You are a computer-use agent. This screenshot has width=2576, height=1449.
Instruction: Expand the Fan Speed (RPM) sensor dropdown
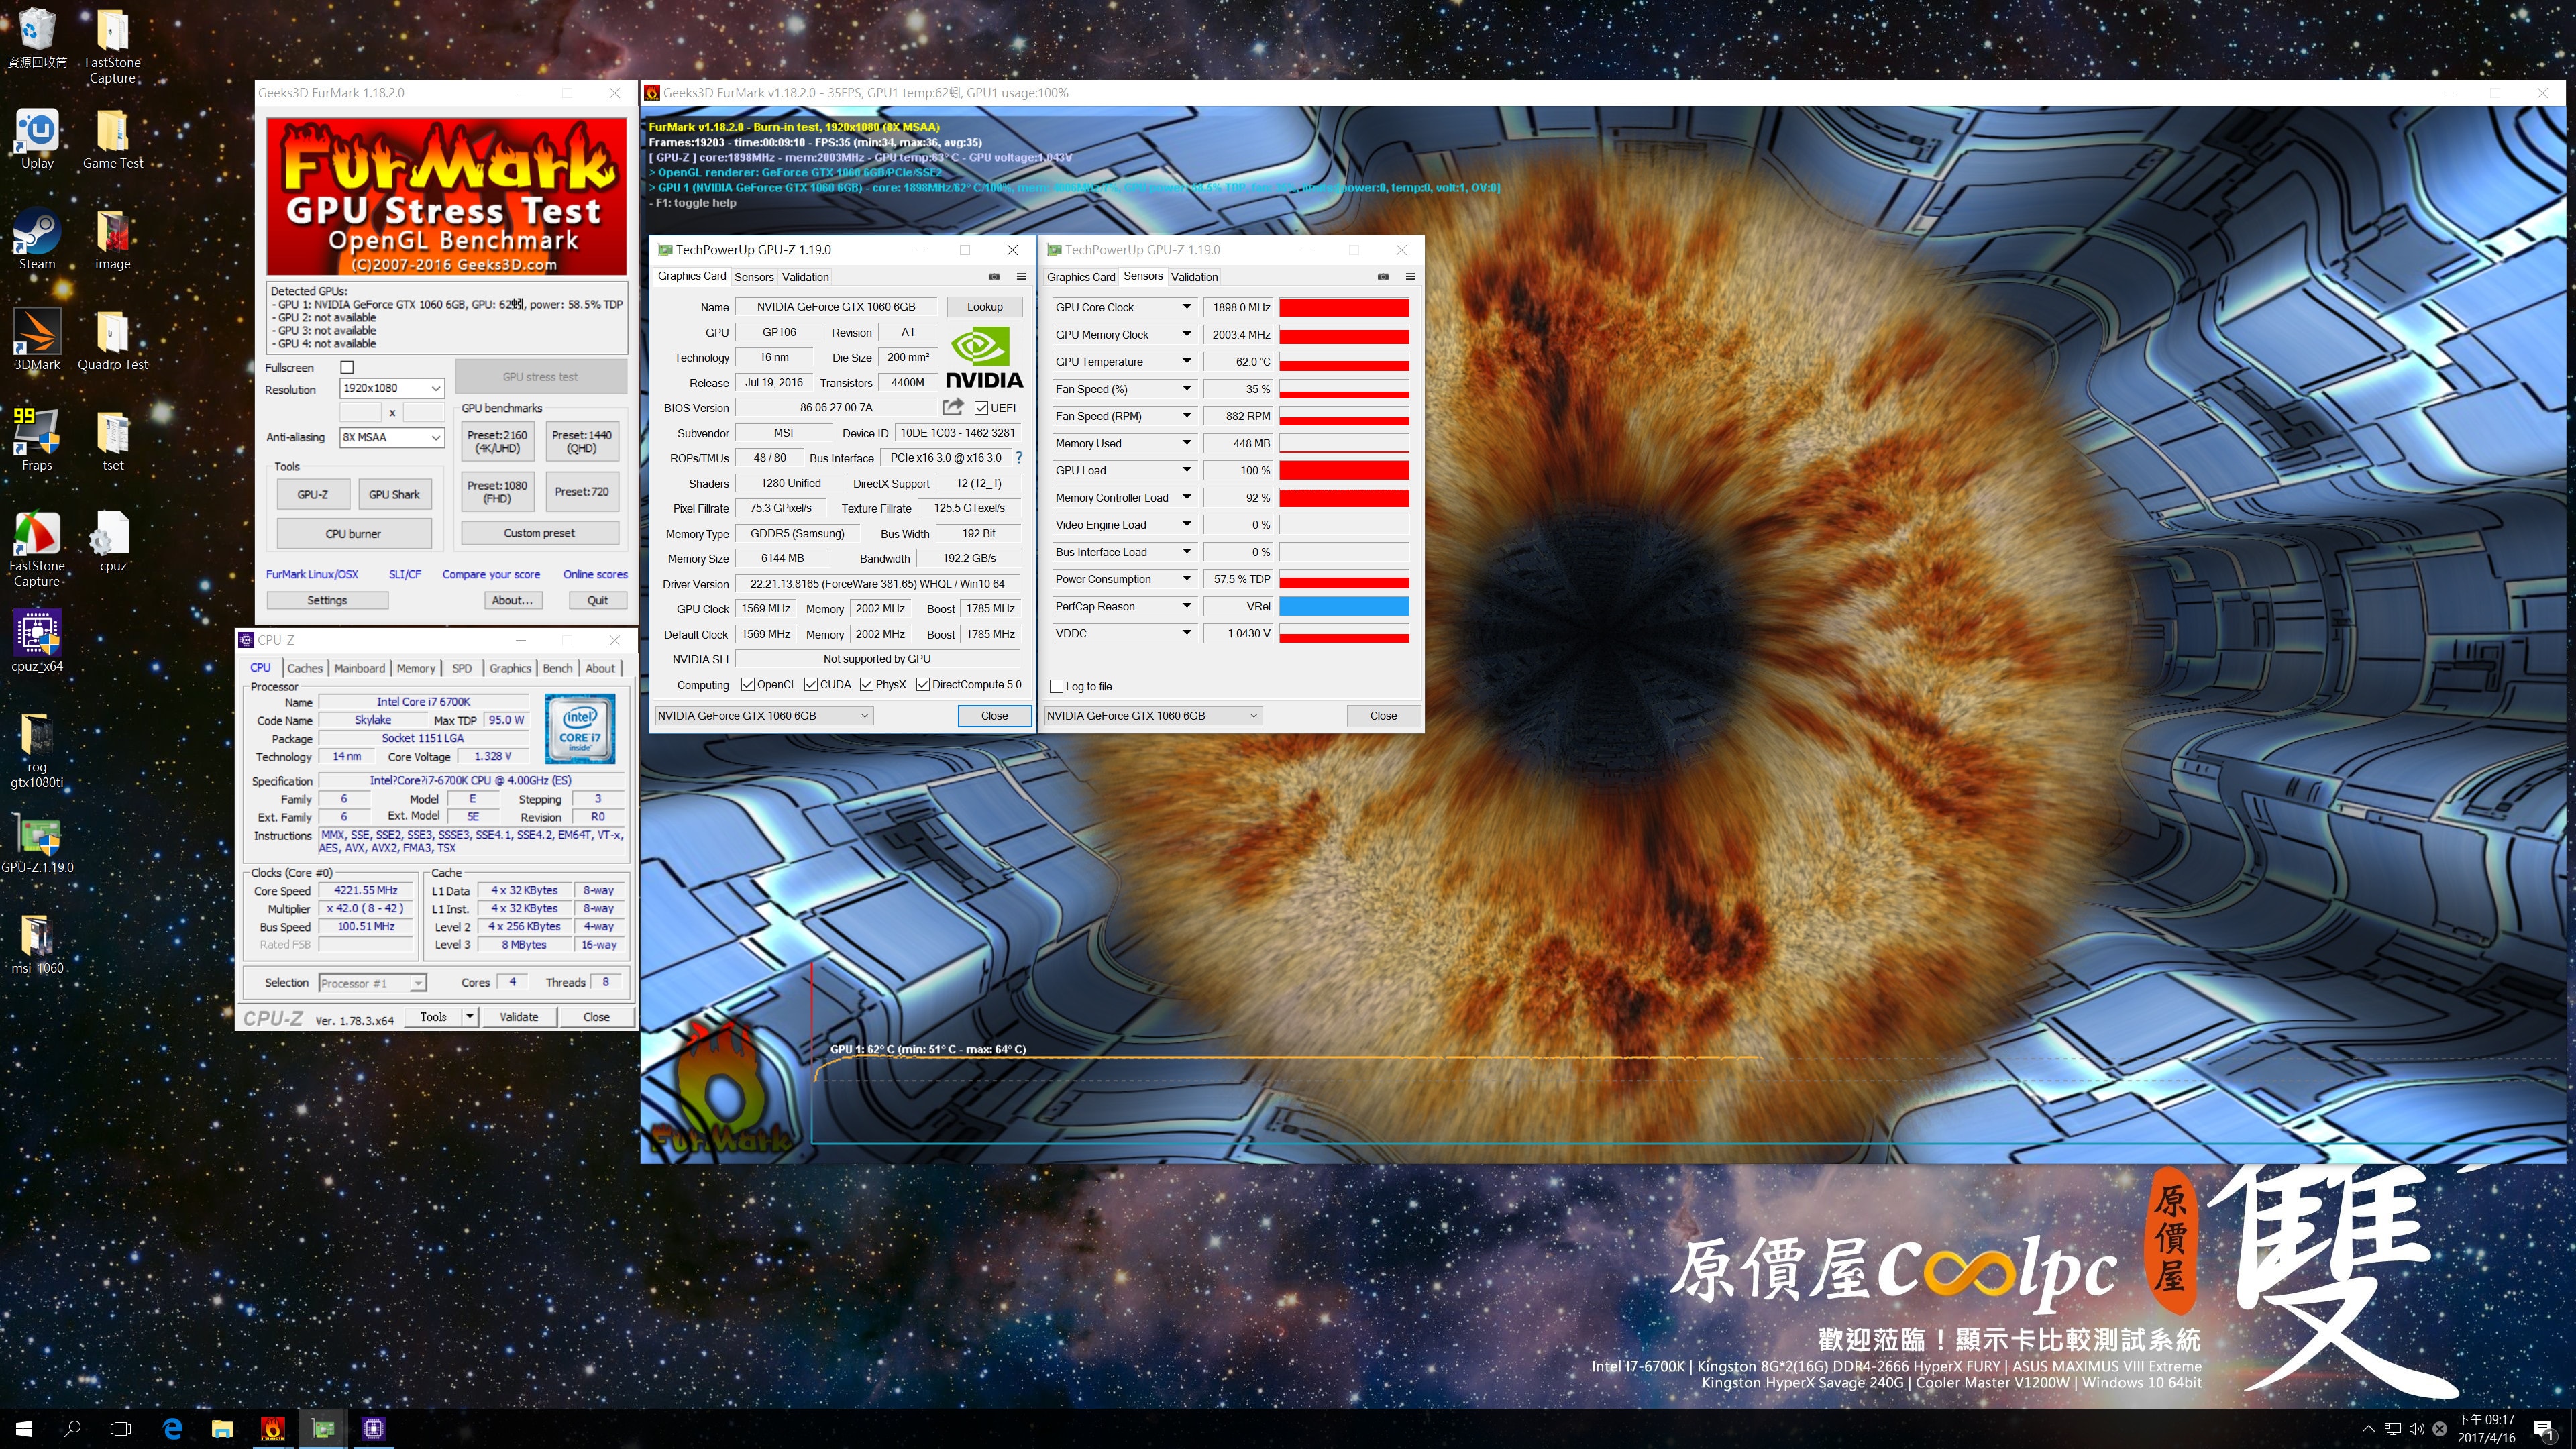click(1186, 416)
